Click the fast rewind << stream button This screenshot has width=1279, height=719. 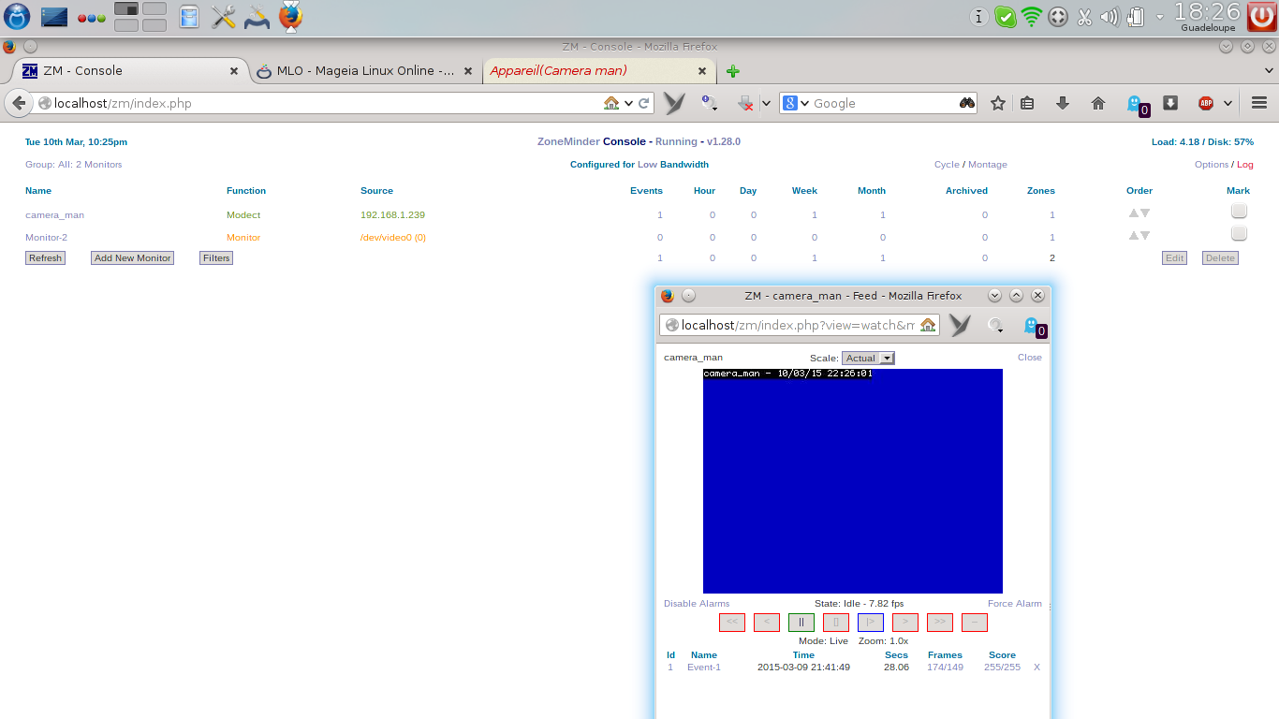tap(732, 623)
